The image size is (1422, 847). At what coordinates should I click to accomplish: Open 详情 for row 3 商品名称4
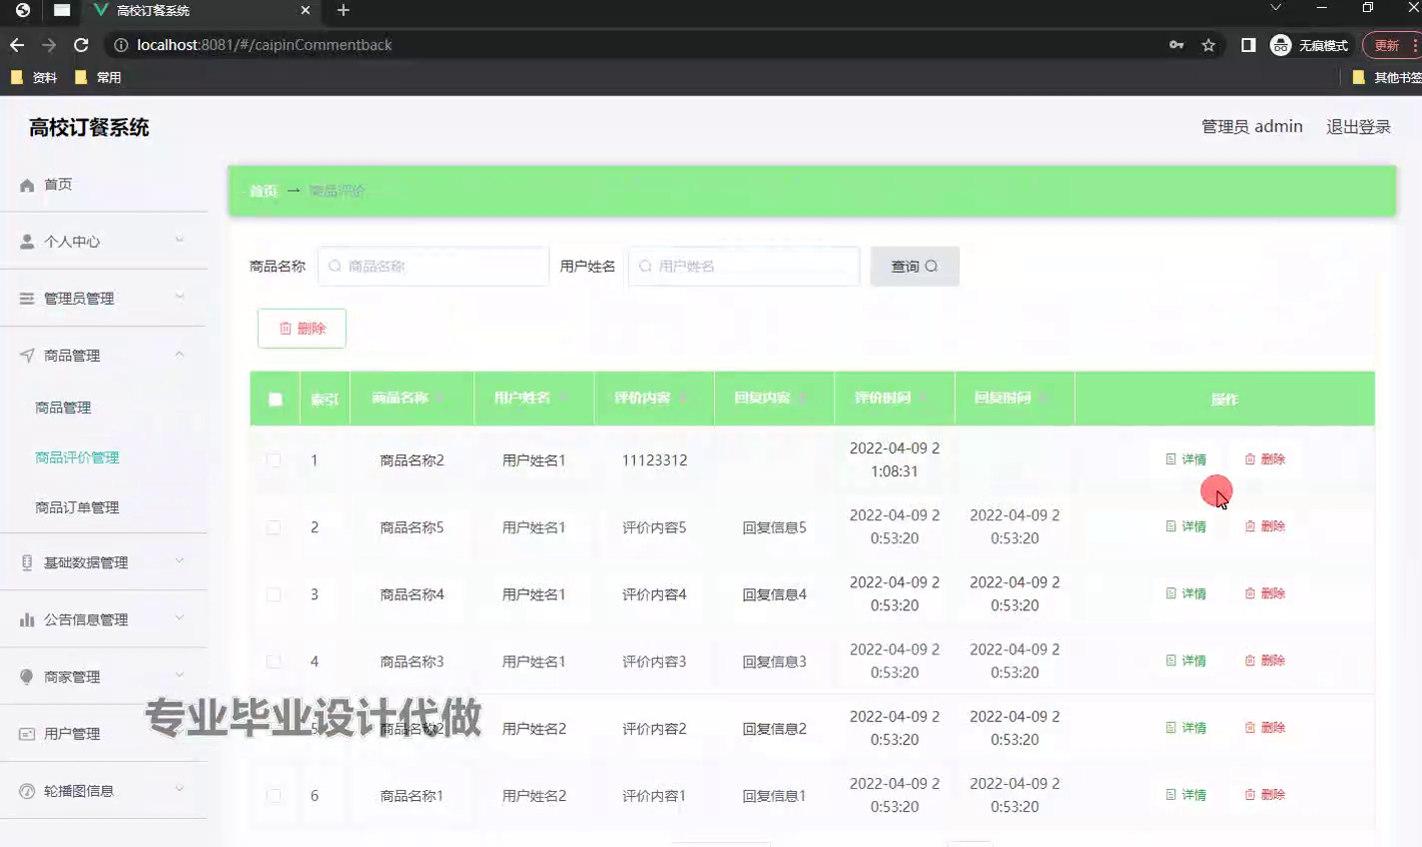(x=1186, y=593)
